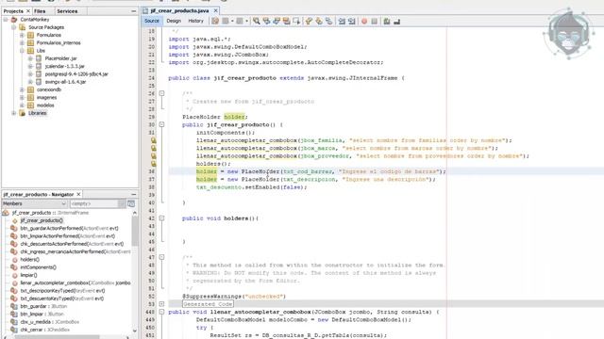Start macro recording red icon
604x339 pixels.
(364, 21)
